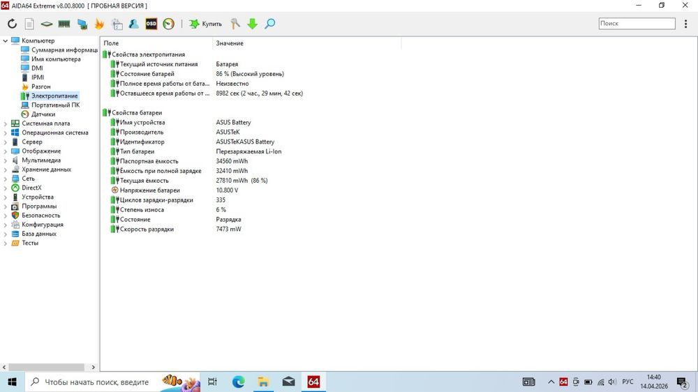The width and height of the screenshot is (698, 392).
Task: Show hidden tray icons chevron
Action: (x=551, y=382)
